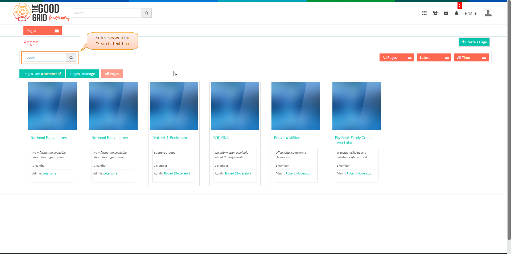Open District 1 Bookroom thumbnail image

[x=174, y=106]
